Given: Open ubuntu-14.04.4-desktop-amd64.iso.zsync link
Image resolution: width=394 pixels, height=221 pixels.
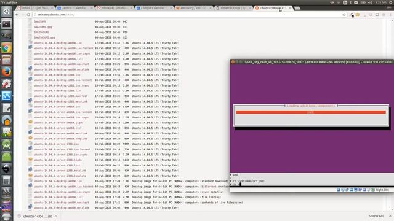Looking at the screenshot, I should point(62,53).
